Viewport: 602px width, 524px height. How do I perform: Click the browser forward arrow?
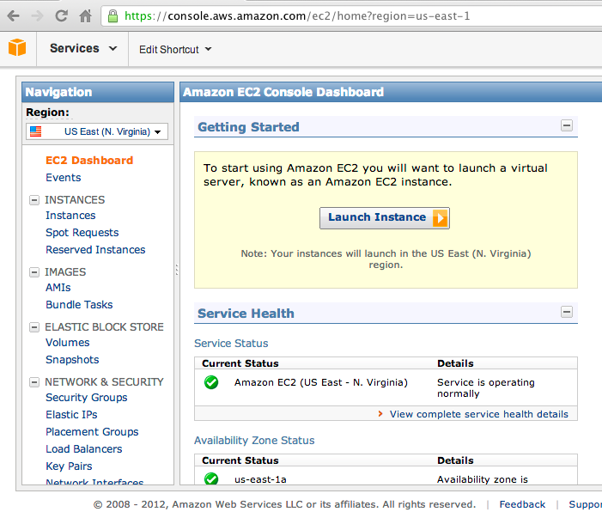(37, 16)
